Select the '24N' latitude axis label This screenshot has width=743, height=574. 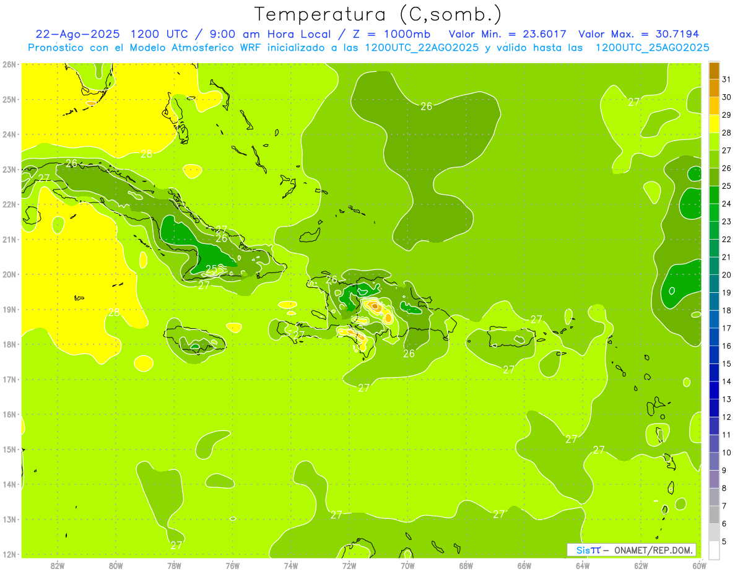[9, 134]
